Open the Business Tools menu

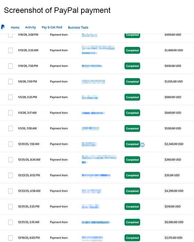(78, 27)
